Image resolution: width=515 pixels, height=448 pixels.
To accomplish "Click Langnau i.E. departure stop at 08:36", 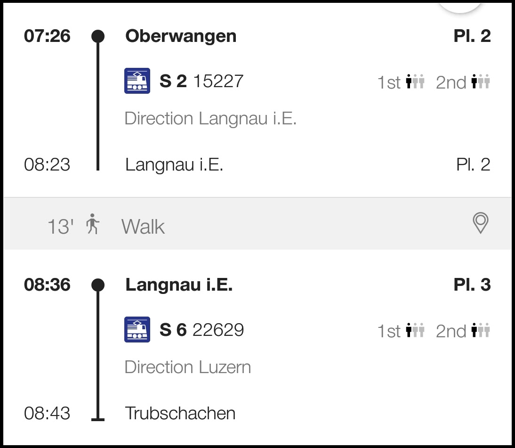I will pos(179,285).
